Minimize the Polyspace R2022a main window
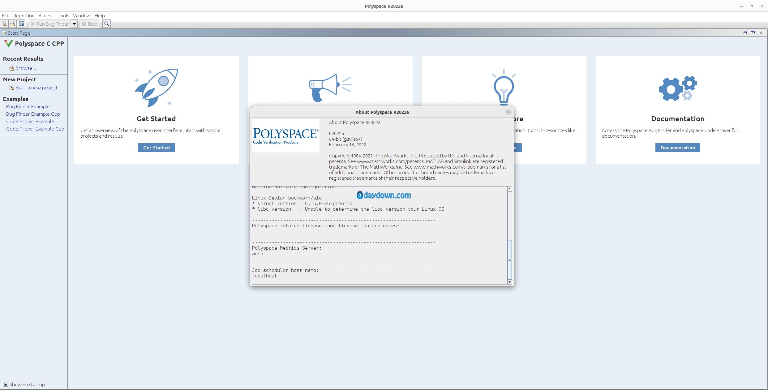This screenshot has width=768, height=390. tap(741, 6)
